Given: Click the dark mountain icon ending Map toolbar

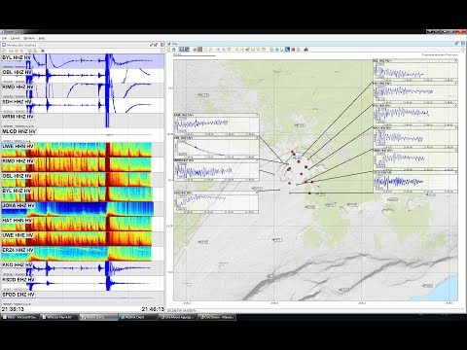Looking at the screenshot, I should pos(305,50).
